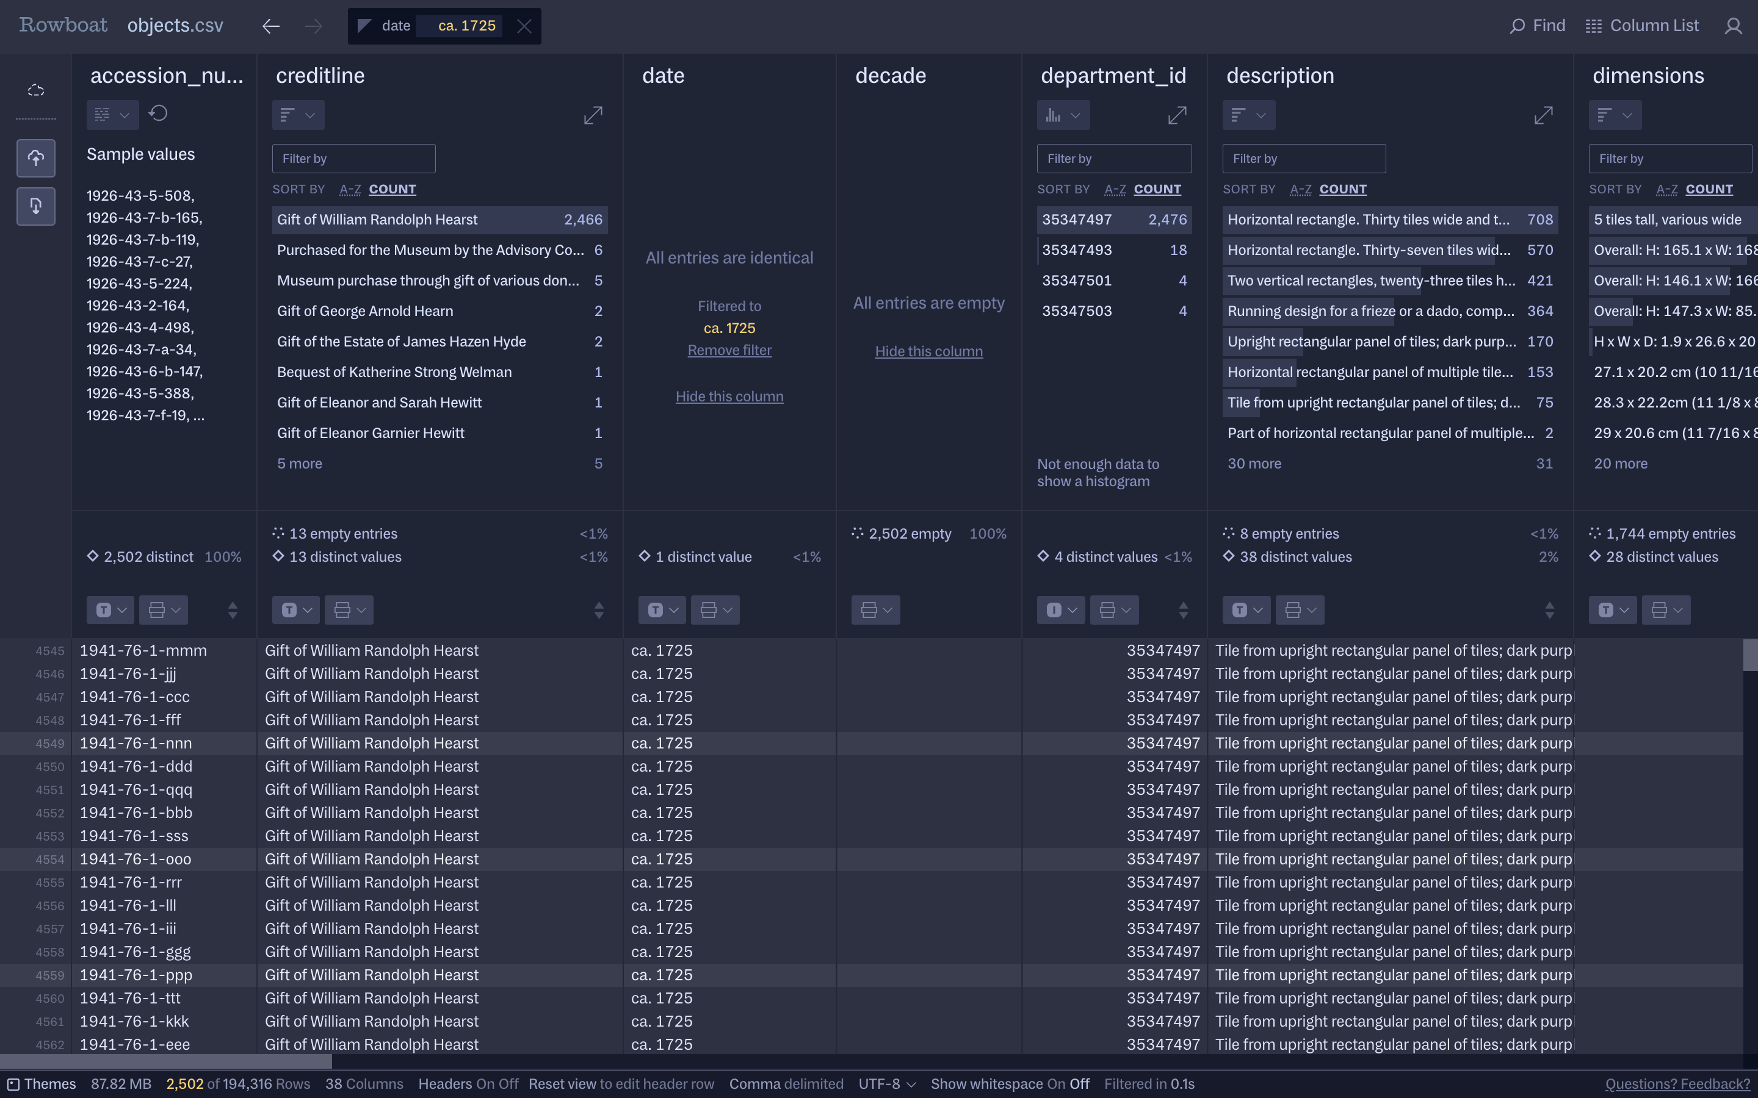Viewport: 1758px width, 1098px height.
Task: Click the user account icon
Action: point(1734,26)
